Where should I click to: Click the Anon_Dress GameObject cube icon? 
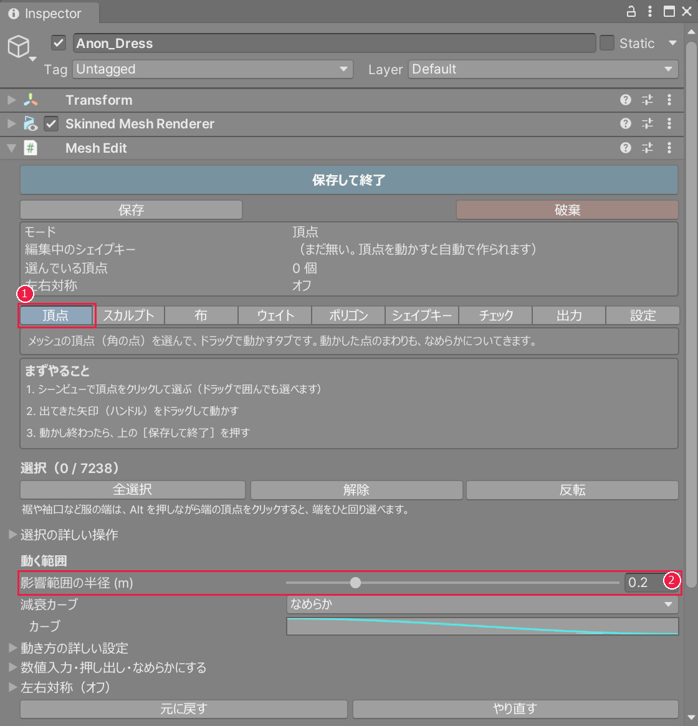coord(19,46)
